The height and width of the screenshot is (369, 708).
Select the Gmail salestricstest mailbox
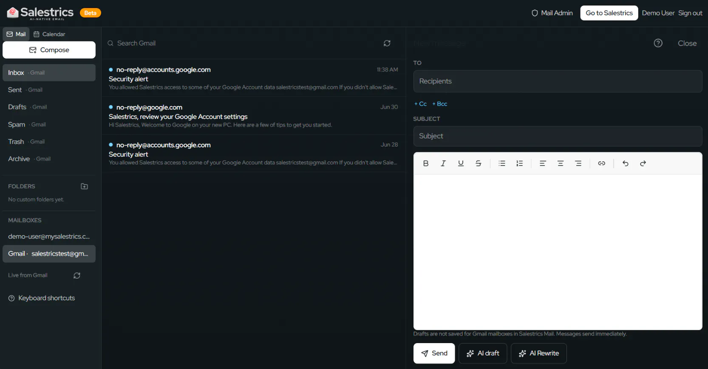point(49,254)
